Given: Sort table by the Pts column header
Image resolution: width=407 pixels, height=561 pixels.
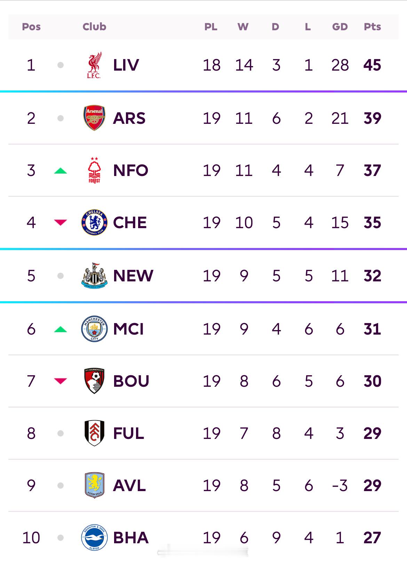Looking at the screenshot, I should pyautogui.click(x=372, y=27).
